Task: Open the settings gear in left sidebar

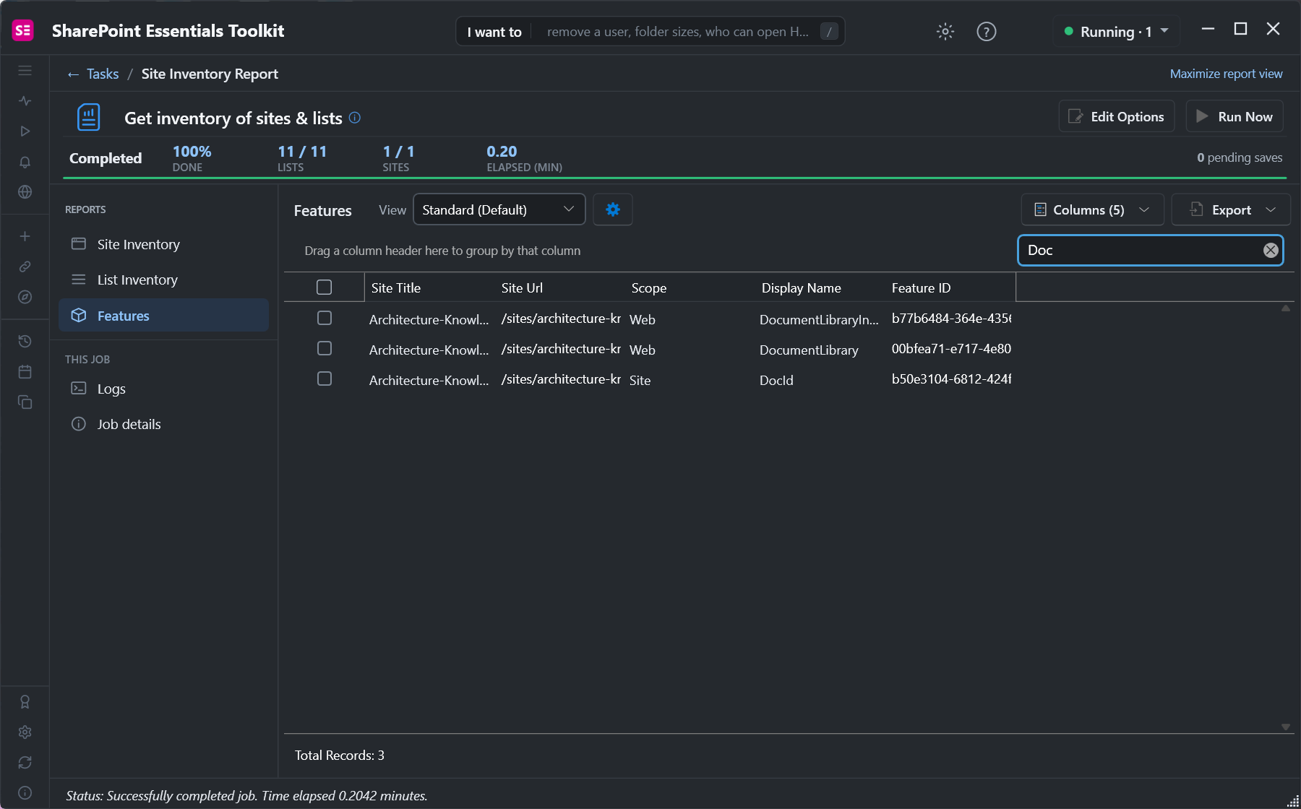Action: [25, 732]
